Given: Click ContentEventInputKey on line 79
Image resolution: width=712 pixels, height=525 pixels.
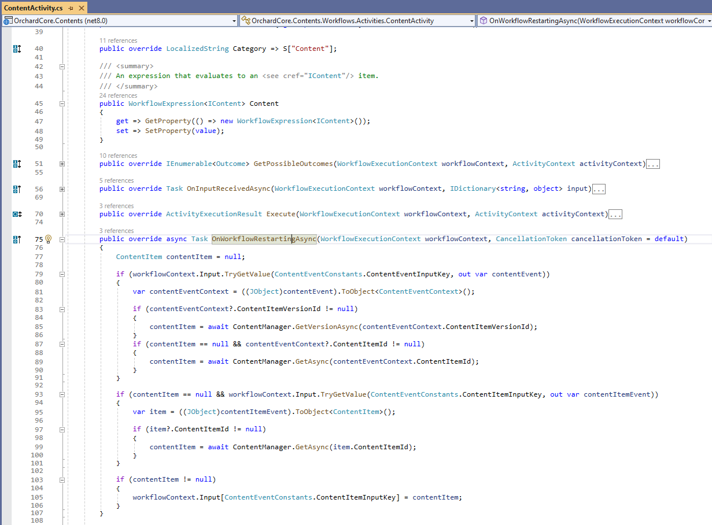Looking at the screenshot, I should click(x=408, y=275).
